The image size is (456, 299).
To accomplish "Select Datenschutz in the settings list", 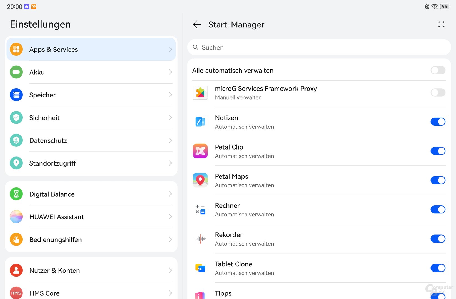I will [x=91, y=140].
